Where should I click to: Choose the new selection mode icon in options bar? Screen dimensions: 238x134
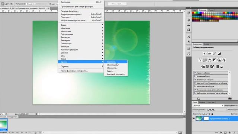pos(3,4)
